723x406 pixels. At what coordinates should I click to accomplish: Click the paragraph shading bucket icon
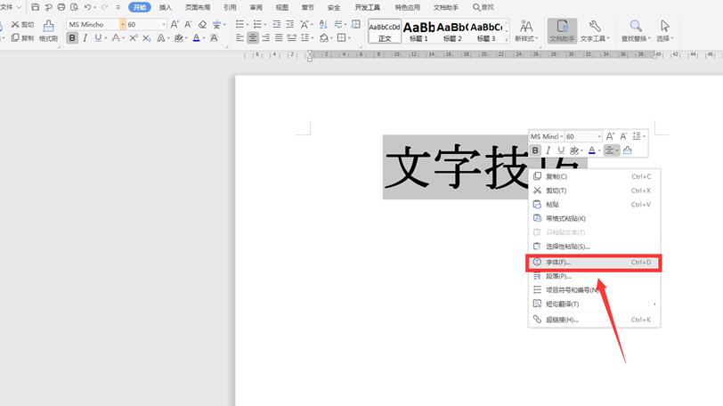(324, 37)
